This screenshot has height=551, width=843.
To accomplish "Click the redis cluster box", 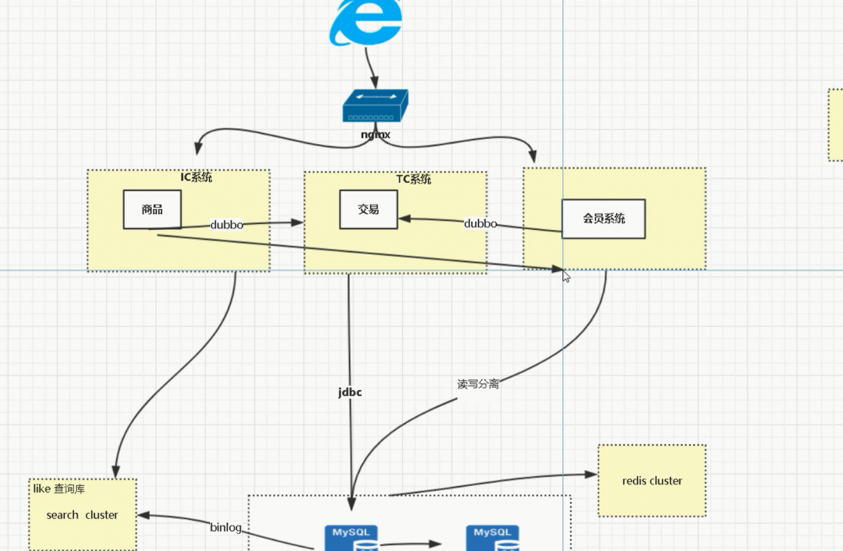I will click(x=652, y=480).
